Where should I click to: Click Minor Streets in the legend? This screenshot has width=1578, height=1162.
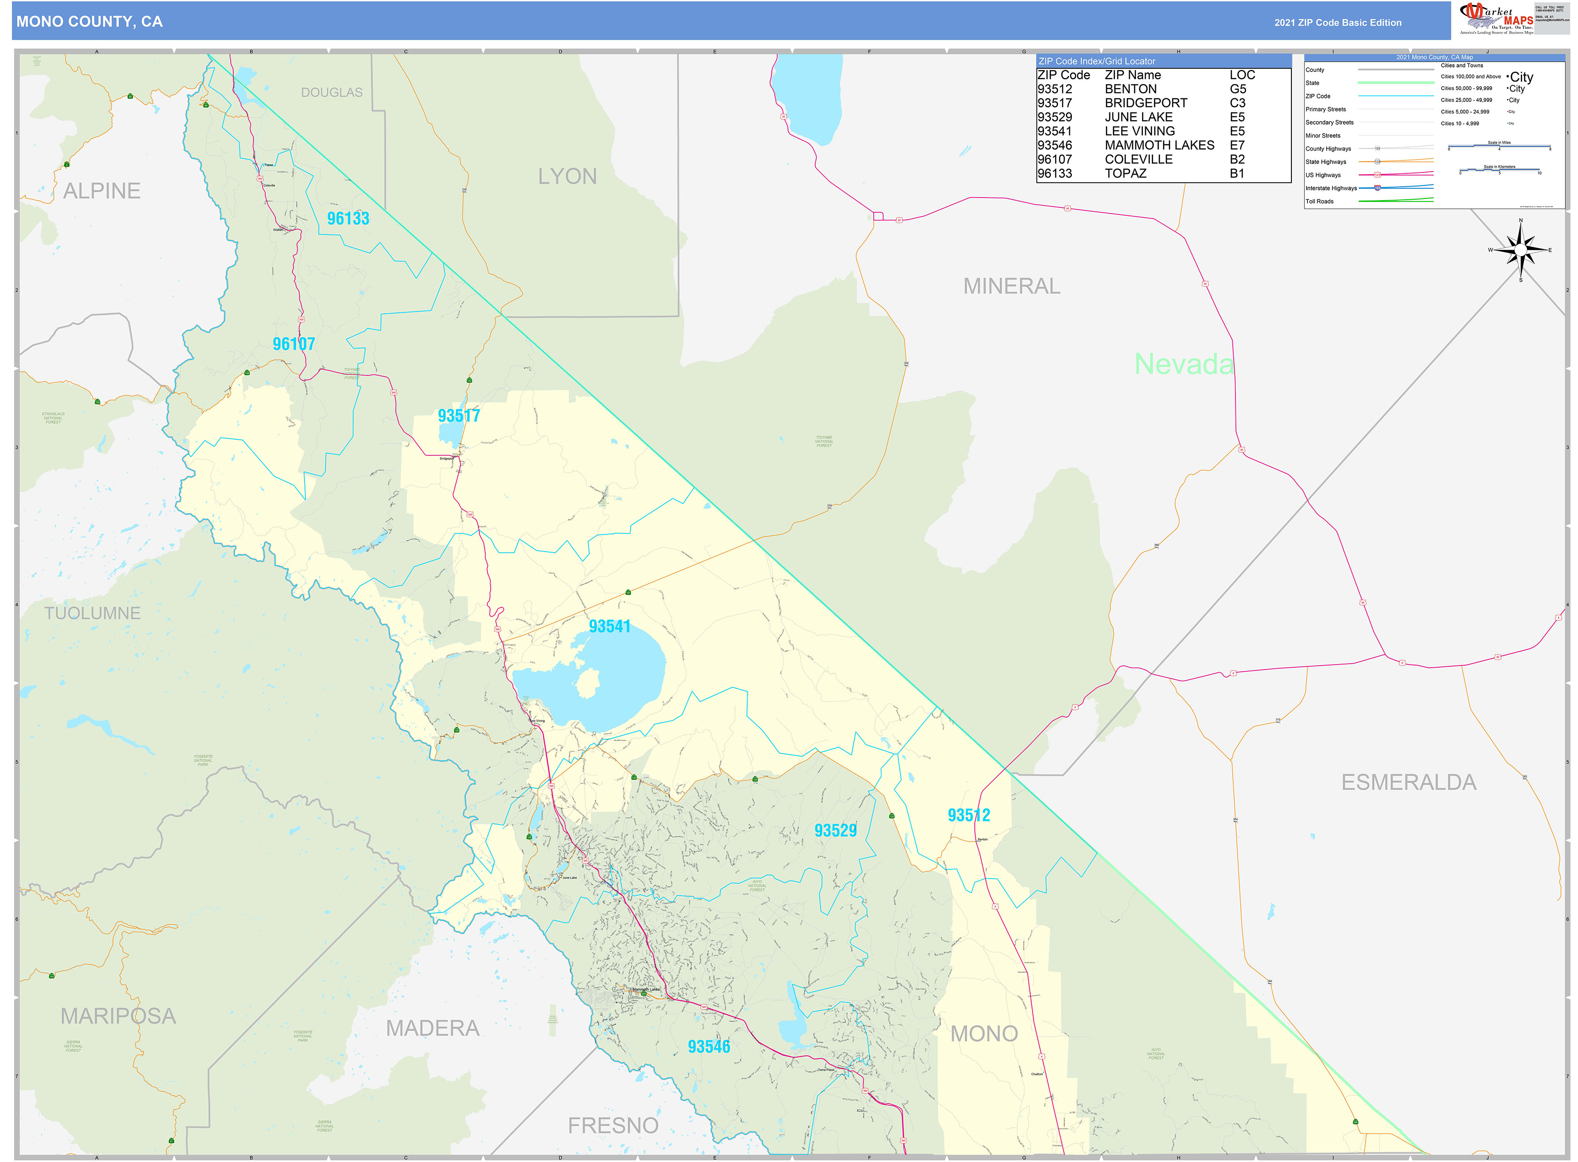click(x=1323, y=136)
